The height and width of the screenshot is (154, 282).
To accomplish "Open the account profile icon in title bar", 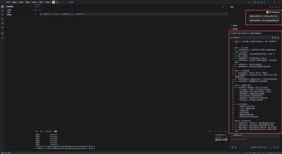I will (x=264, y=2).
